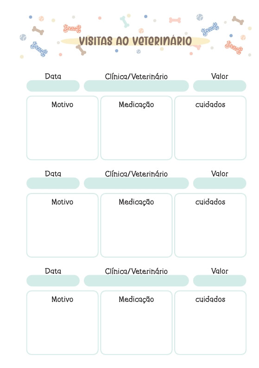Click the third Data input field
Viewport: 259px width, 368px height.
[x=53, y=281]
